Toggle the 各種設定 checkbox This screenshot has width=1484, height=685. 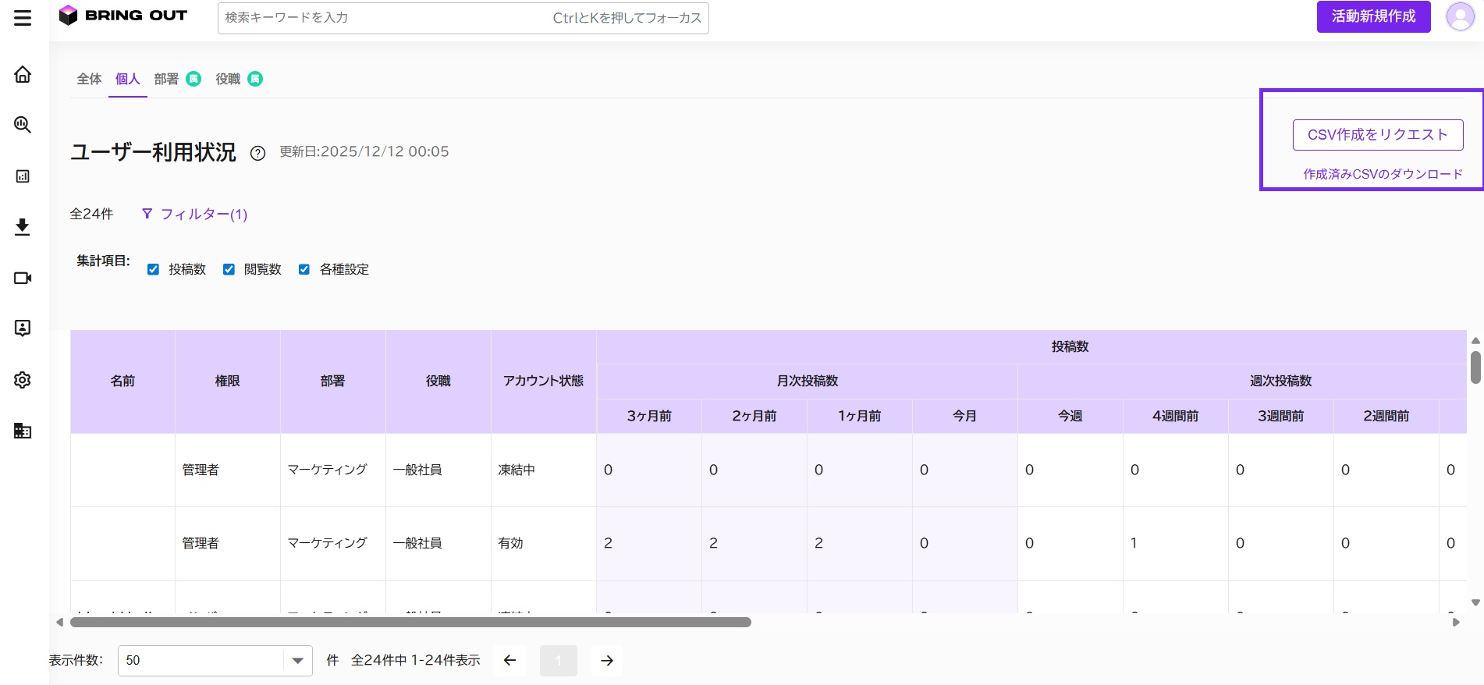304,269
